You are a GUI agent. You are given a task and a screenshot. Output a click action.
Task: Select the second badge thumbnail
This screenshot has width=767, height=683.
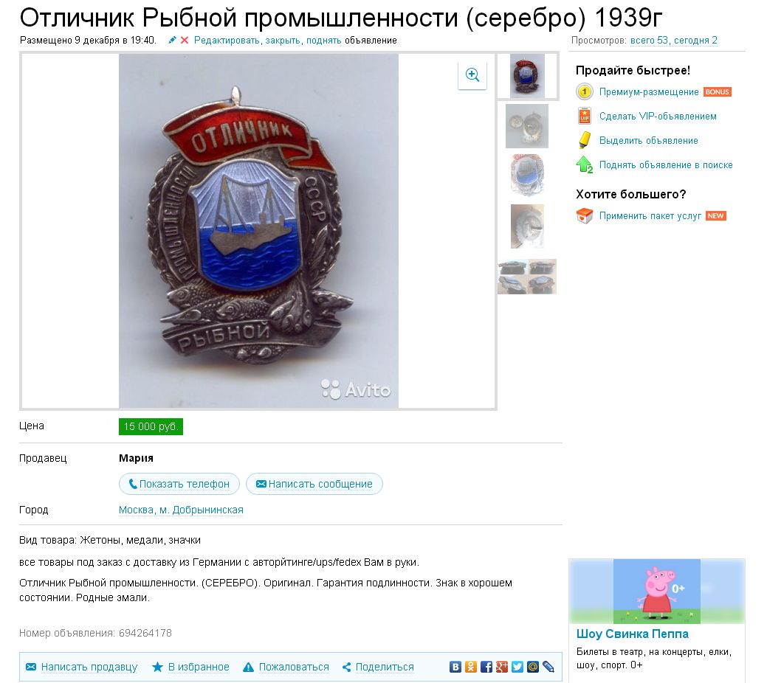click(527, 126)
